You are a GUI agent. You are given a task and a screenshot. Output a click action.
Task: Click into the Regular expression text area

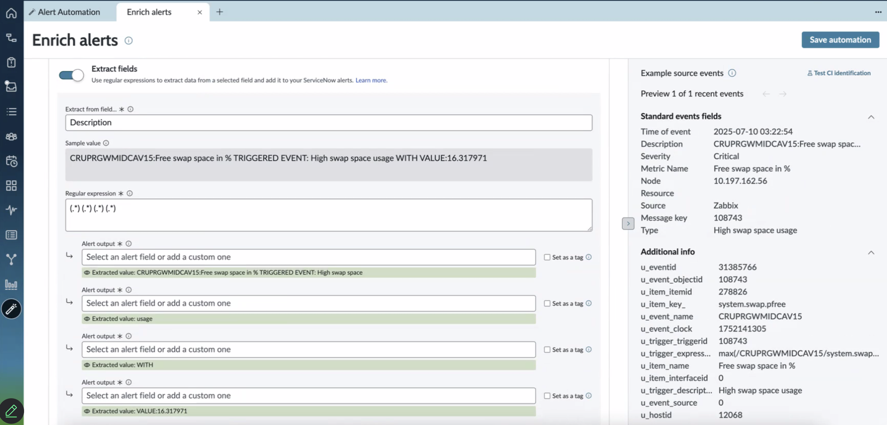tap(328, 215)
